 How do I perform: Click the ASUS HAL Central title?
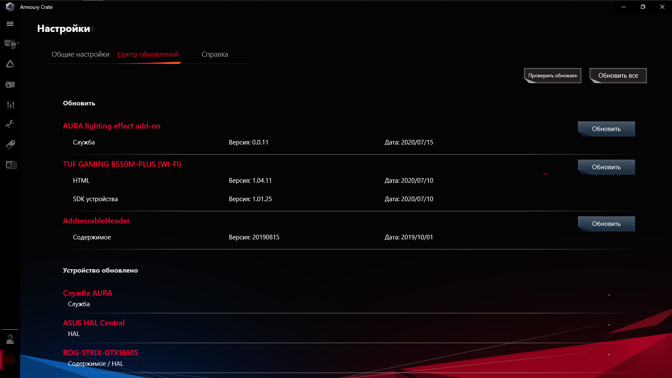(x=94, y=323)
